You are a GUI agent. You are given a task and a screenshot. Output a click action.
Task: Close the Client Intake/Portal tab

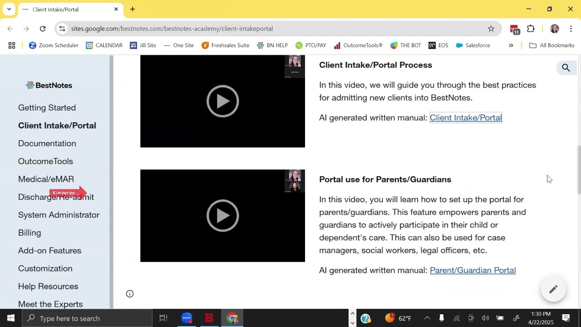116,9
